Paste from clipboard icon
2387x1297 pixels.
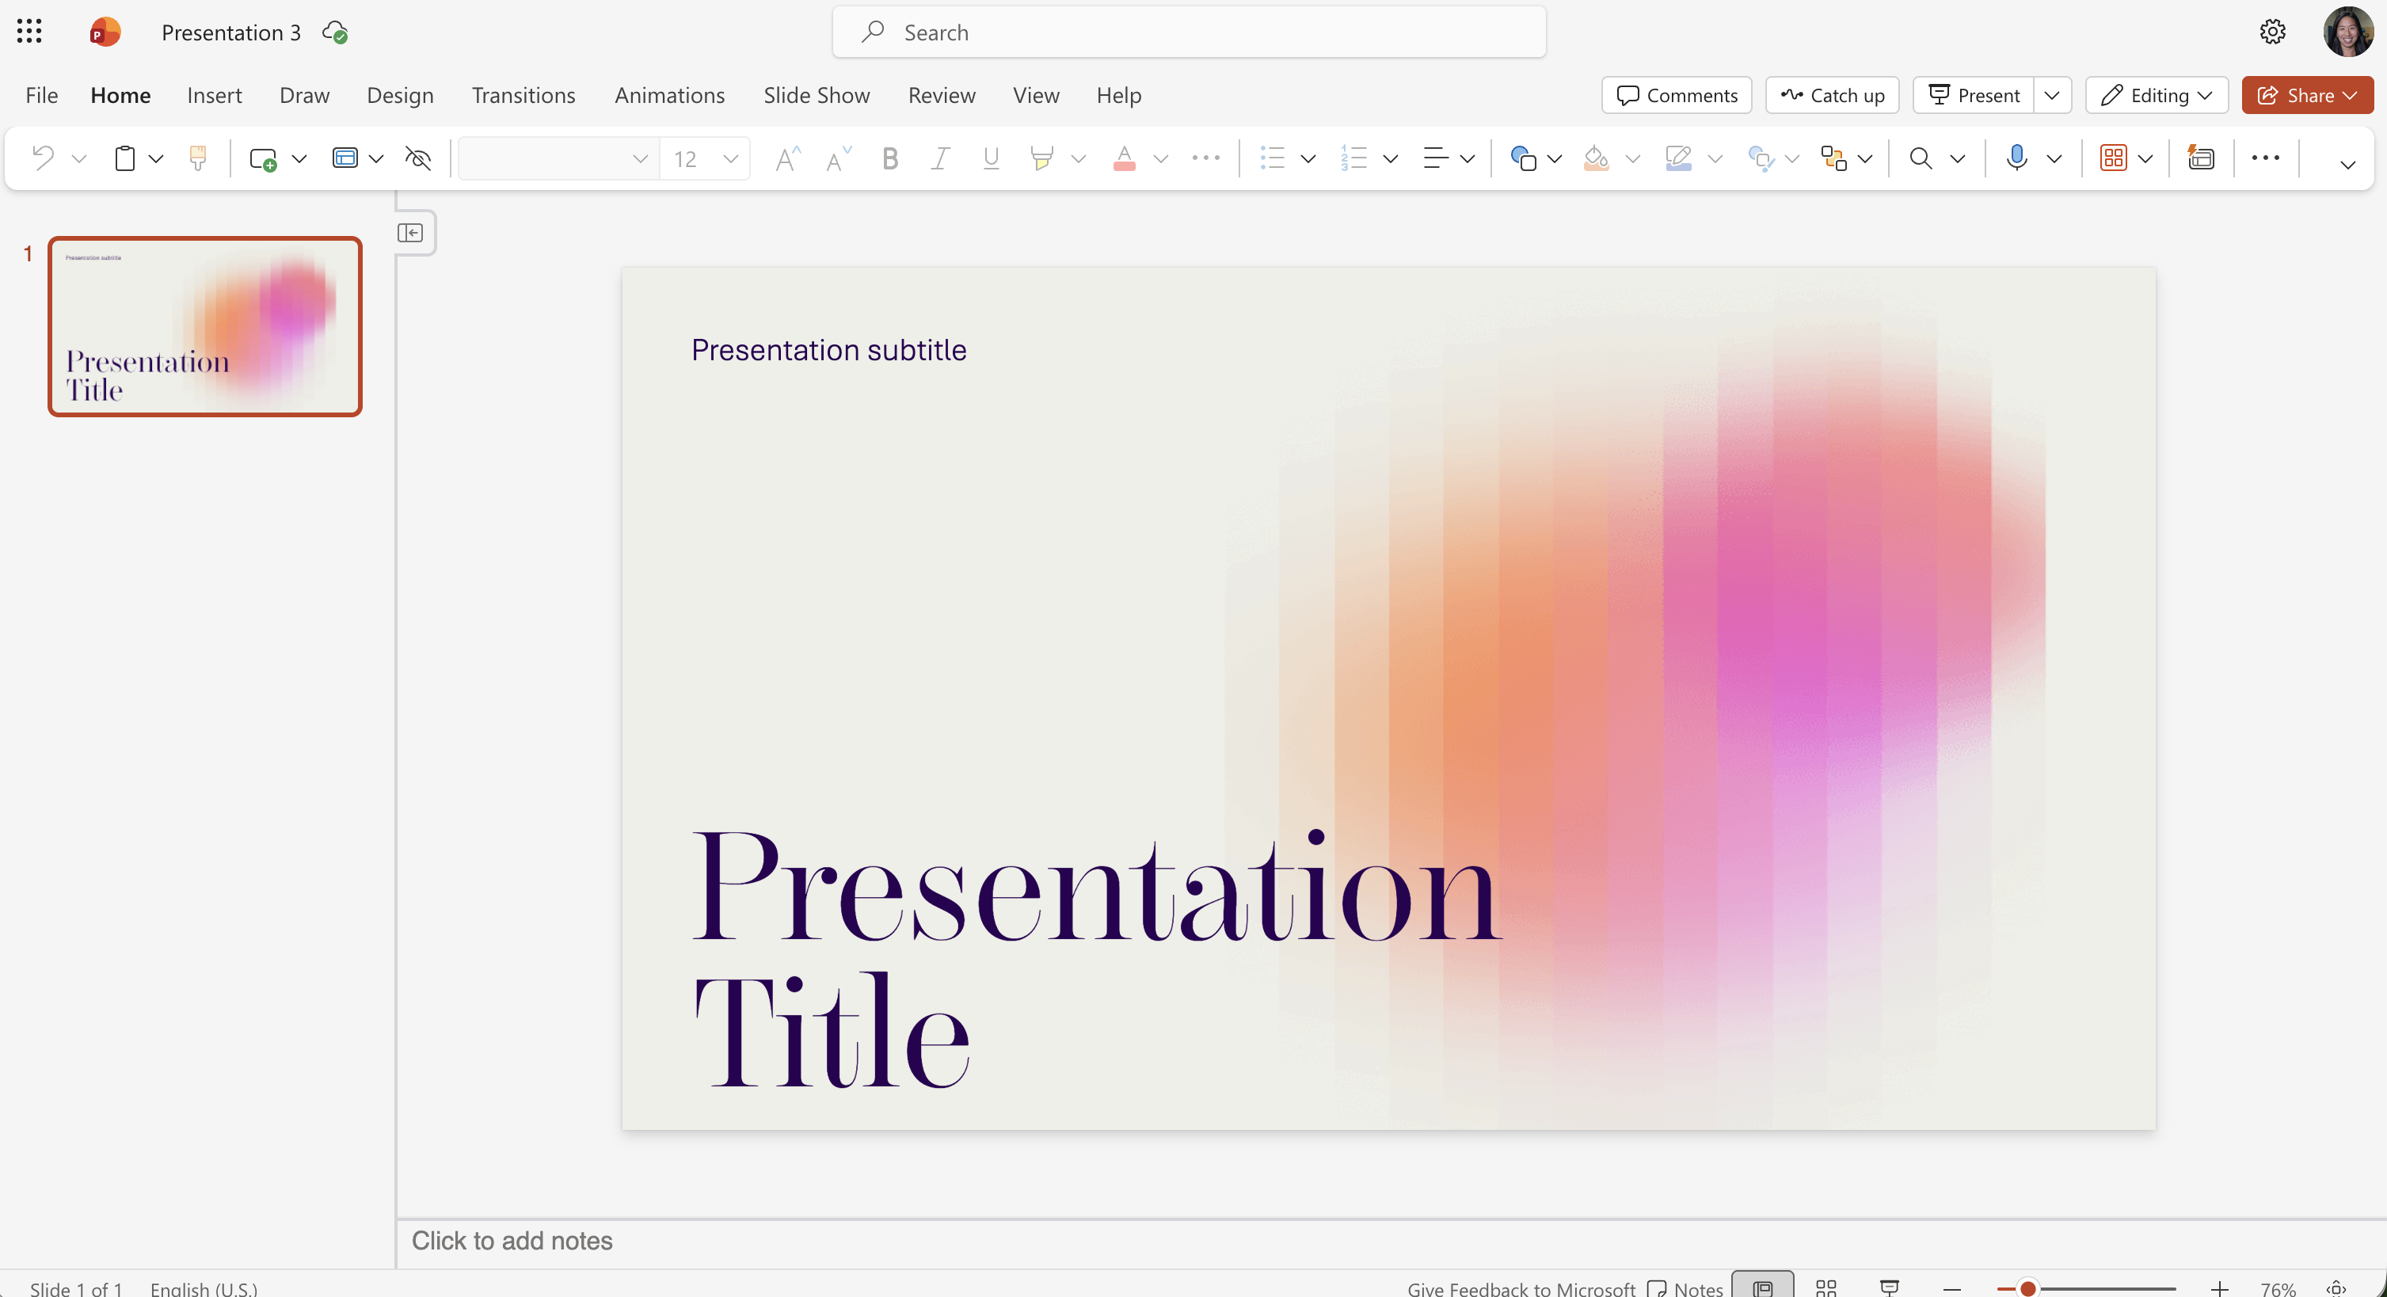125,158
